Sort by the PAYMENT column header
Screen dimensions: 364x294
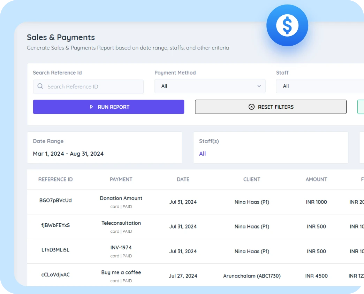(x=121, y=179)
